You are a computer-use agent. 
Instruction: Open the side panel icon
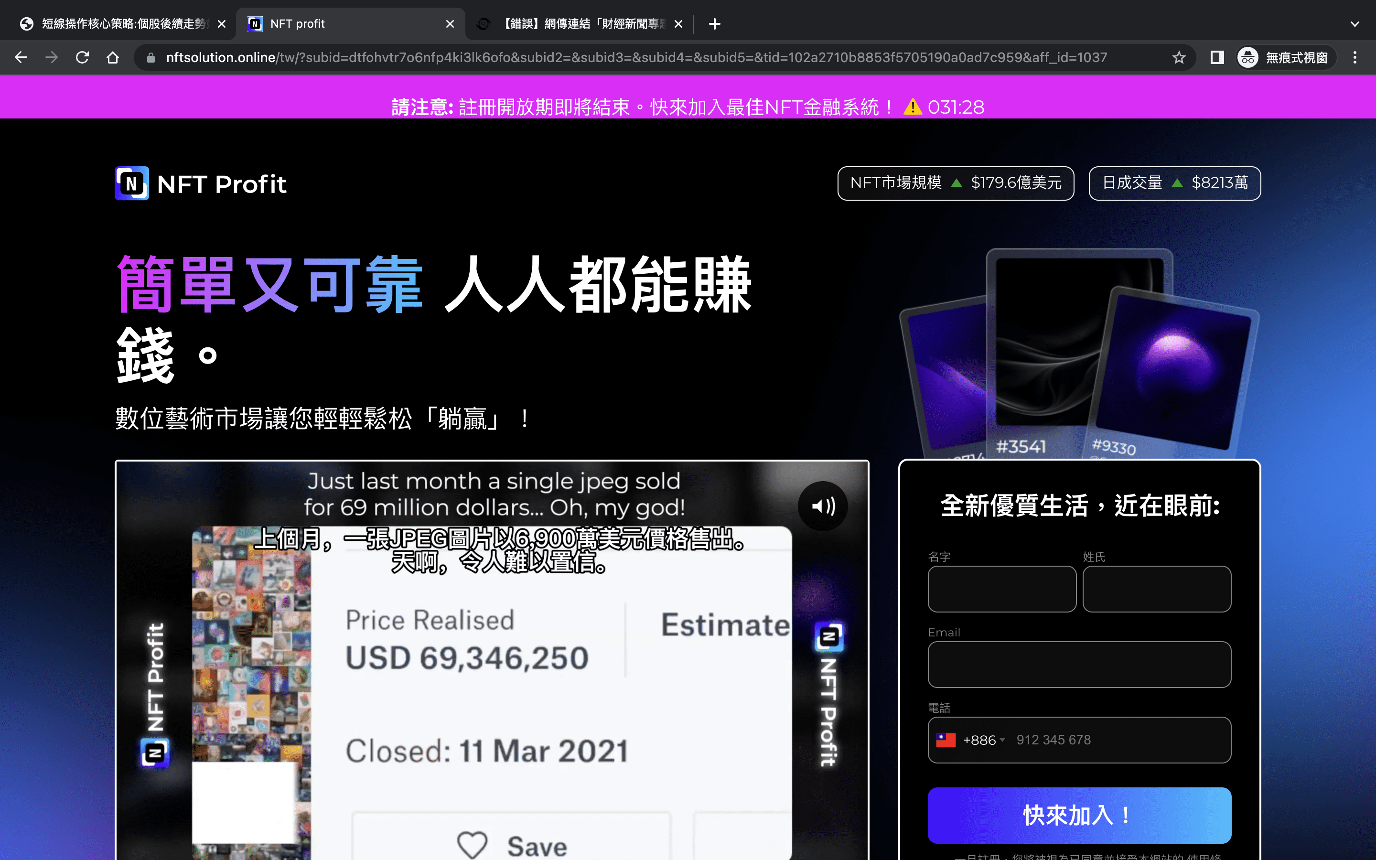[1217, 57]
